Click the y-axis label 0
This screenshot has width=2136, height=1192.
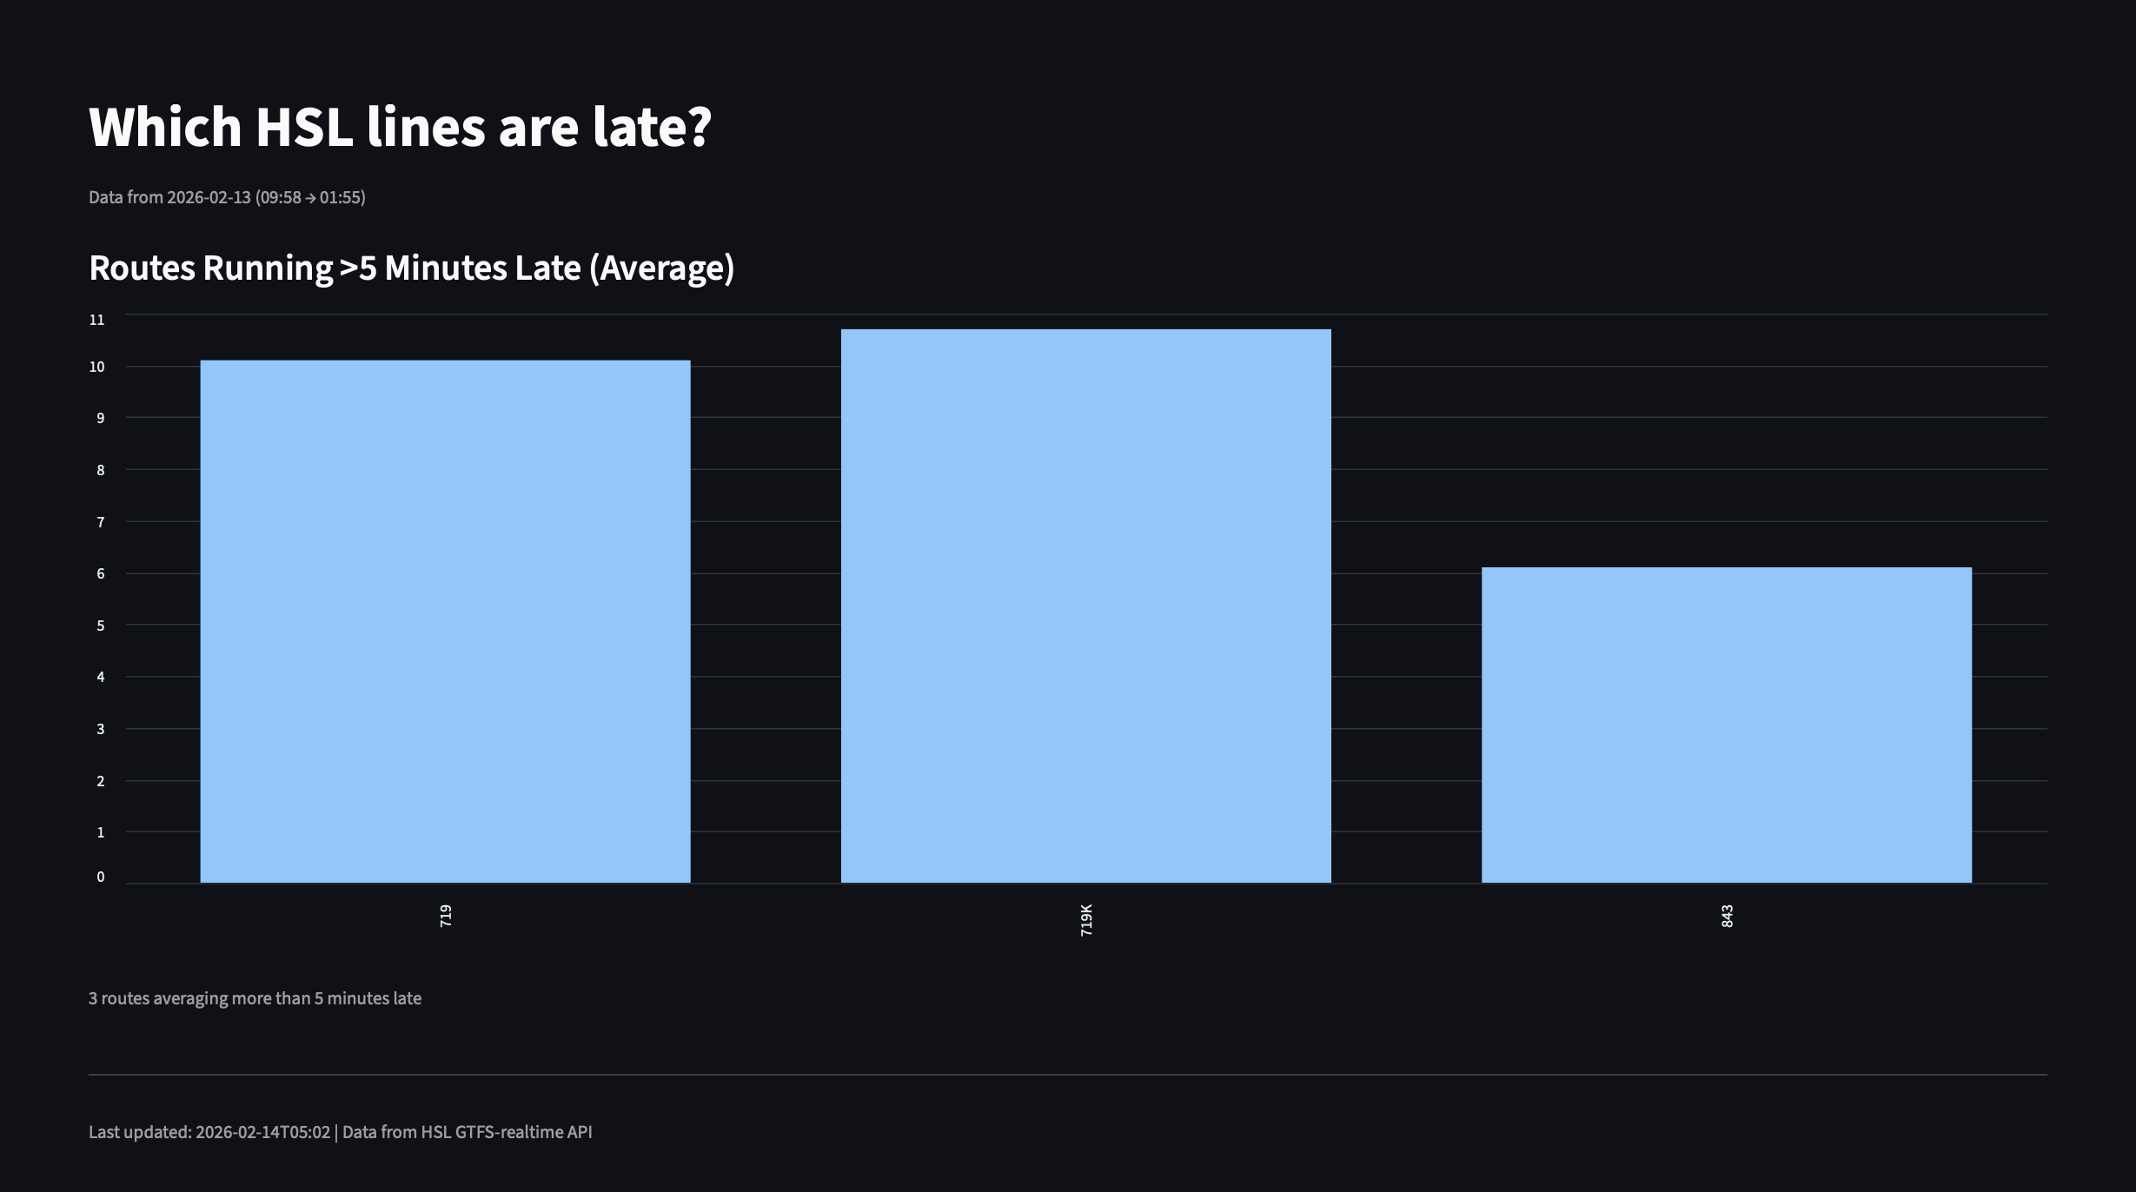[x=100, y=877]
